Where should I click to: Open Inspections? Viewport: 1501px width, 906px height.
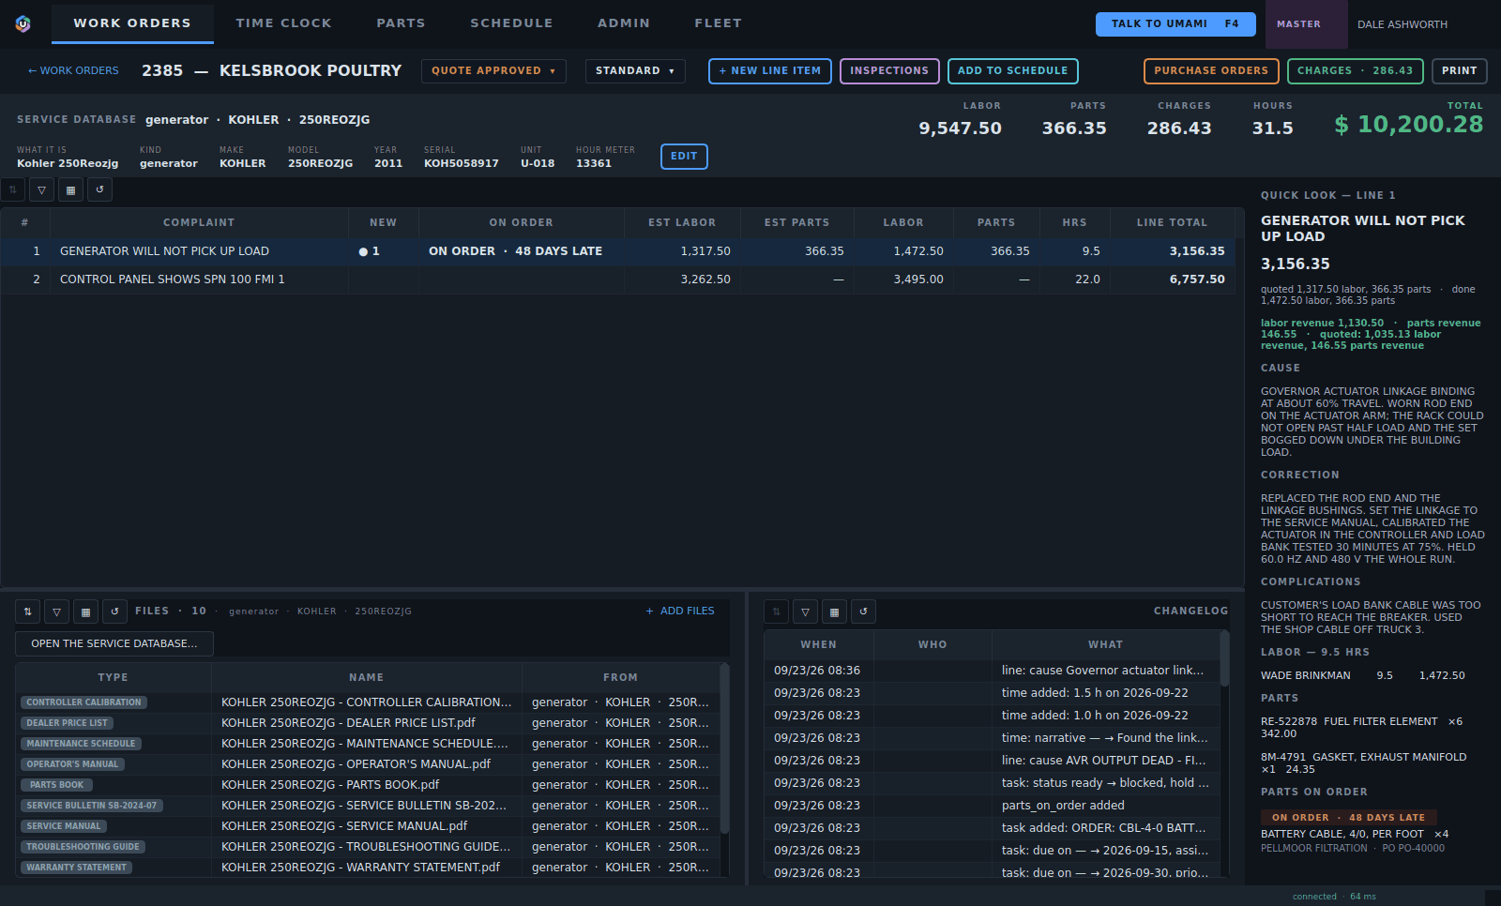pos(889,71)
